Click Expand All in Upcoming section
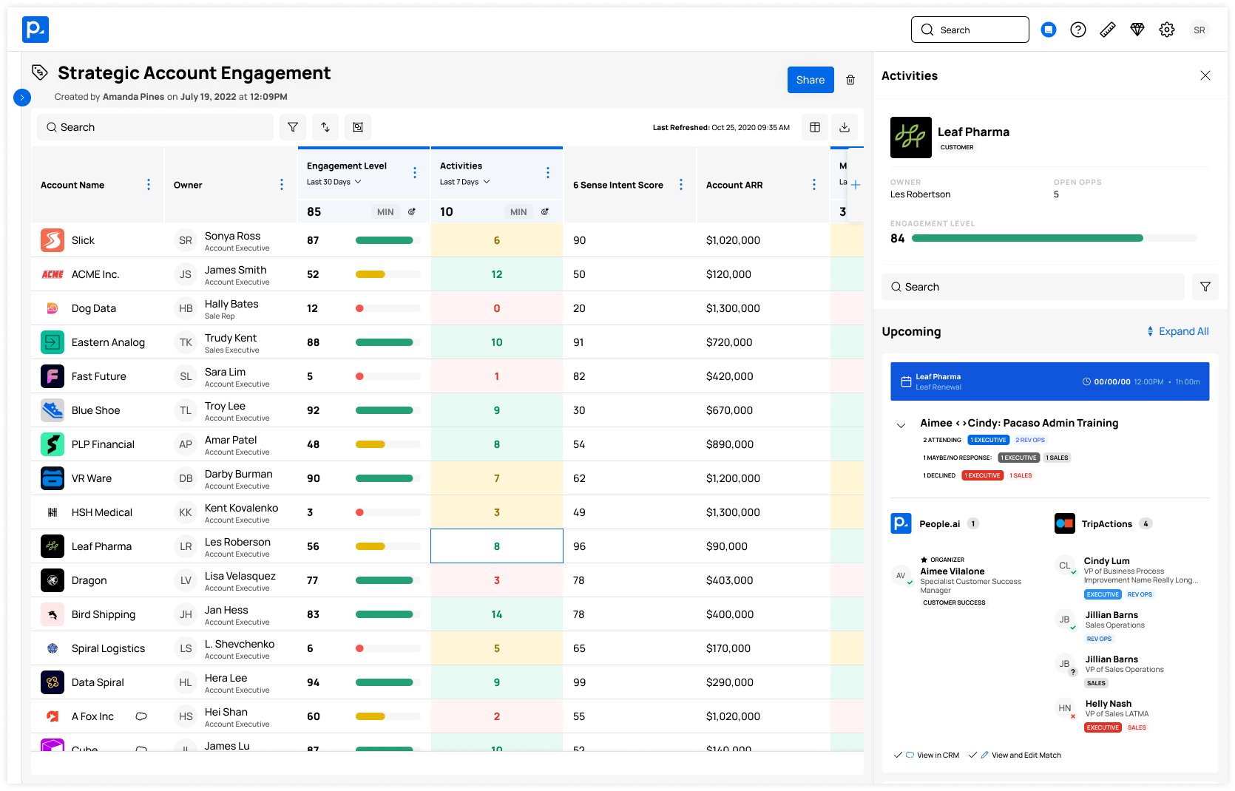1235x791 pixels. [x=1178, y=331]
